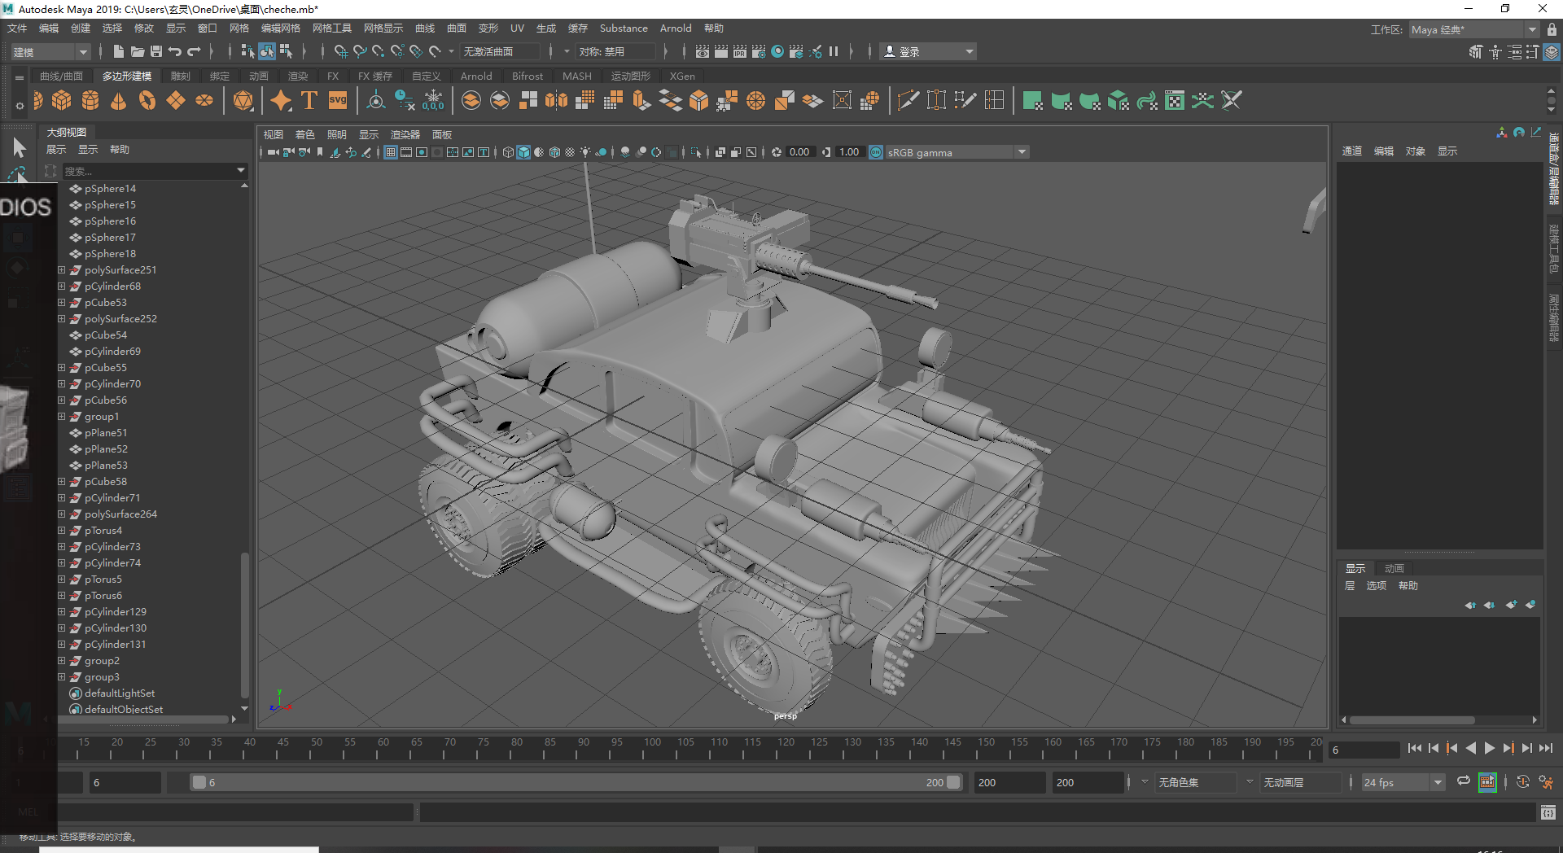1563x853 pixels.
Task: Click the mirror shelf icon
Action: pos(557,101)
